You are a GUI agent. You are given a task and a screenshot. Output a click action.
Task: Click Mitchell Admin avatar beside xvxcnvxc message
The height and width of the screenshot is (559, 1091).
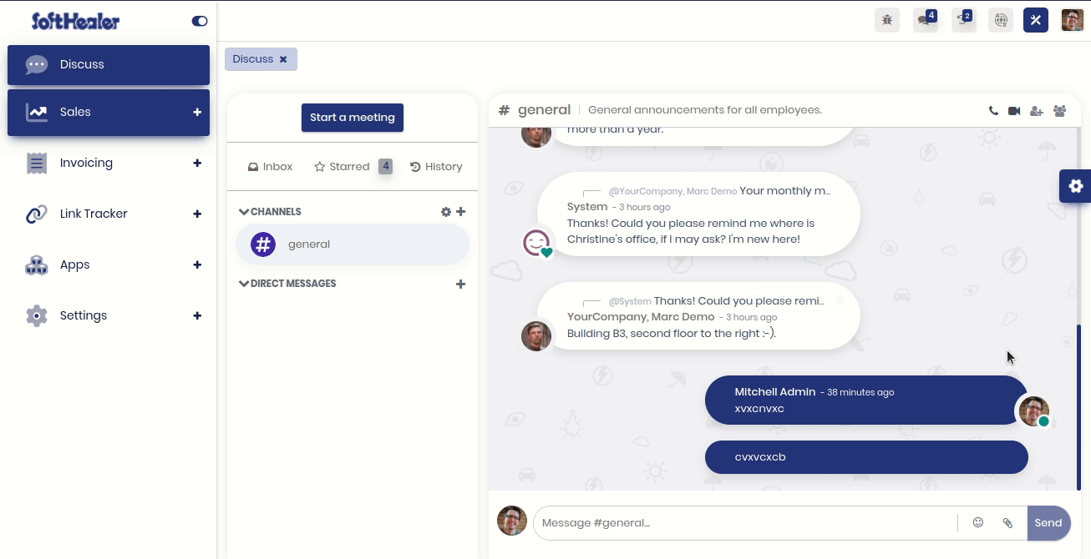click(x=1034, y=411)
